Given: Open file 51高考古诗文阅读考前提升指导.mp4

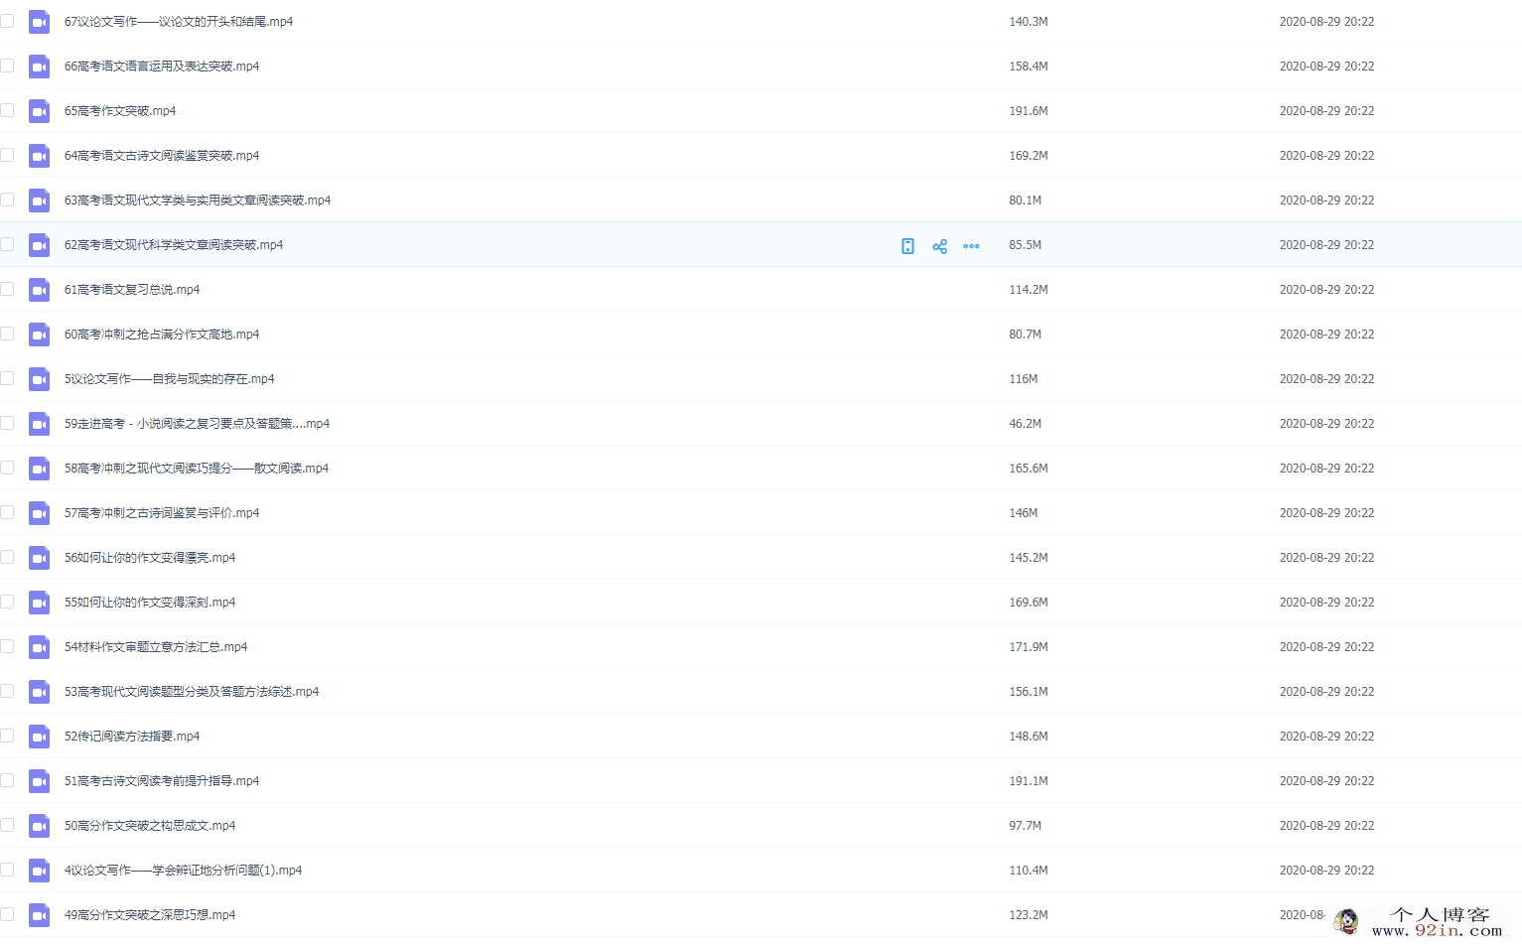Looking at the screenshot, I should 162,781.
